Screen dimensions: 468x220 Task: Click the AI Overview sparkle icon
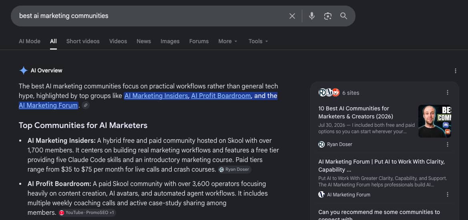(23, 70)
